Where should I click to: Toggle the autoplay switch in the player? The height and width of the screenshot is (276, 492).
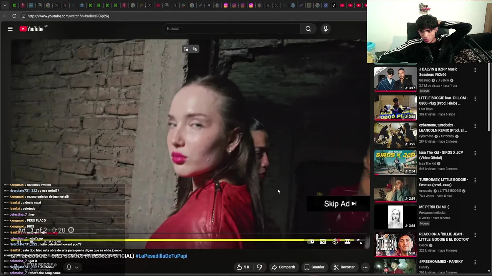tap(312, 242)
